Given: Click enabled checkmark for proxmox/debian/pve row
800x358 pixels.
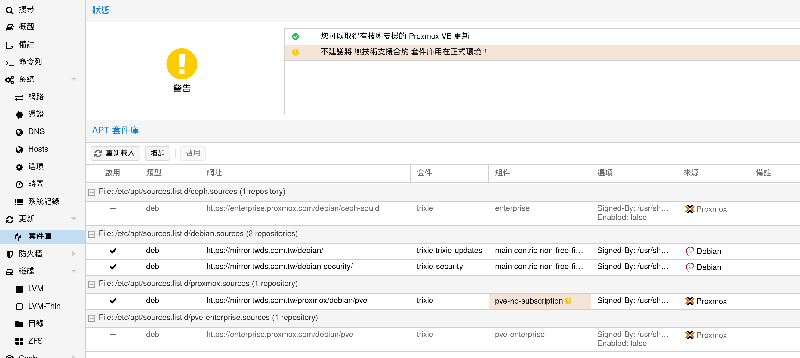Looking at the screenshot, I should pyautogui.click(x=113, y=301).
